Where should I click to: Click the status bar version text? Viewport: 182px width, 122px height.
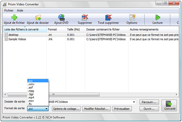pyautogui.click(x=34, y=117)
